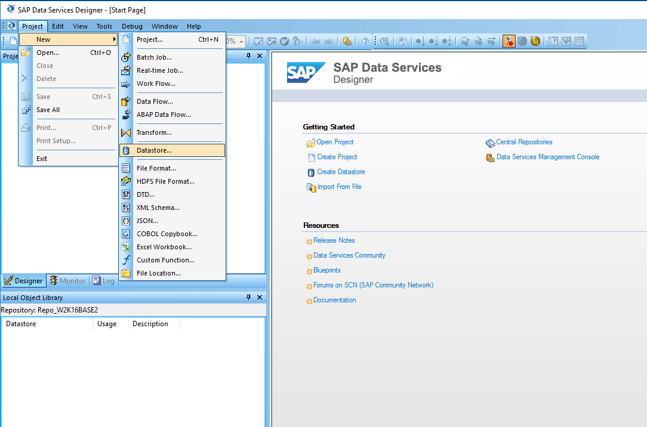Image resolution: width=647 pixels, height=427 pixels.
Task: Switch to the Designer tab
Action: point(24,281)
